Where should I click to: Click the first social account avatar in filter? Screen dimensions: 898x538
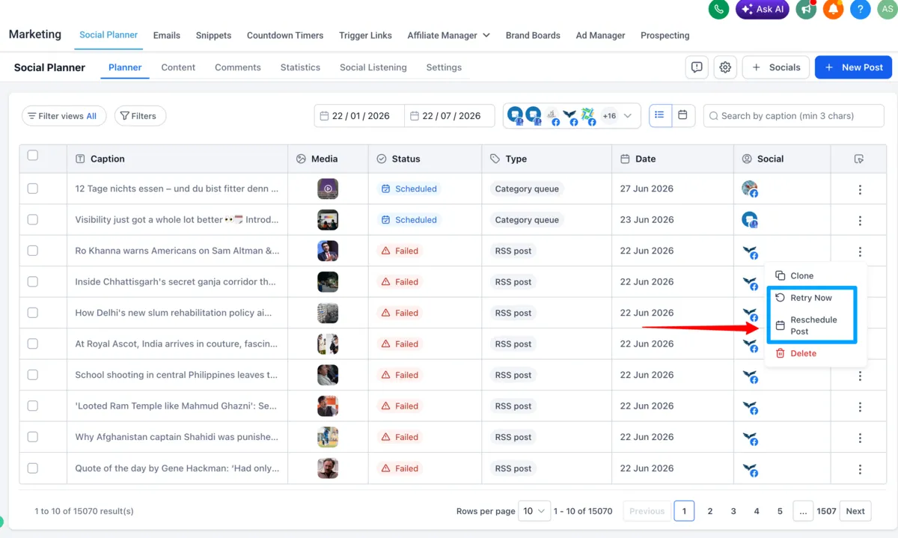point(516,115)
